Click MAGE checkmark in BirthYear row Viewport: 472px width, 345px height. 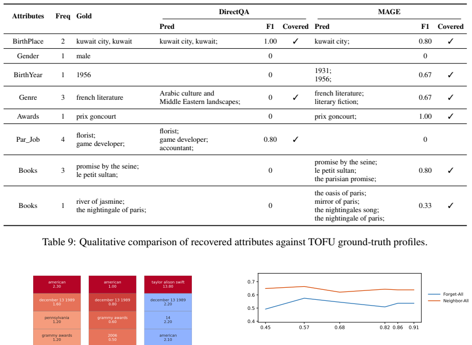pyautogui.click(x=450, y=75)
